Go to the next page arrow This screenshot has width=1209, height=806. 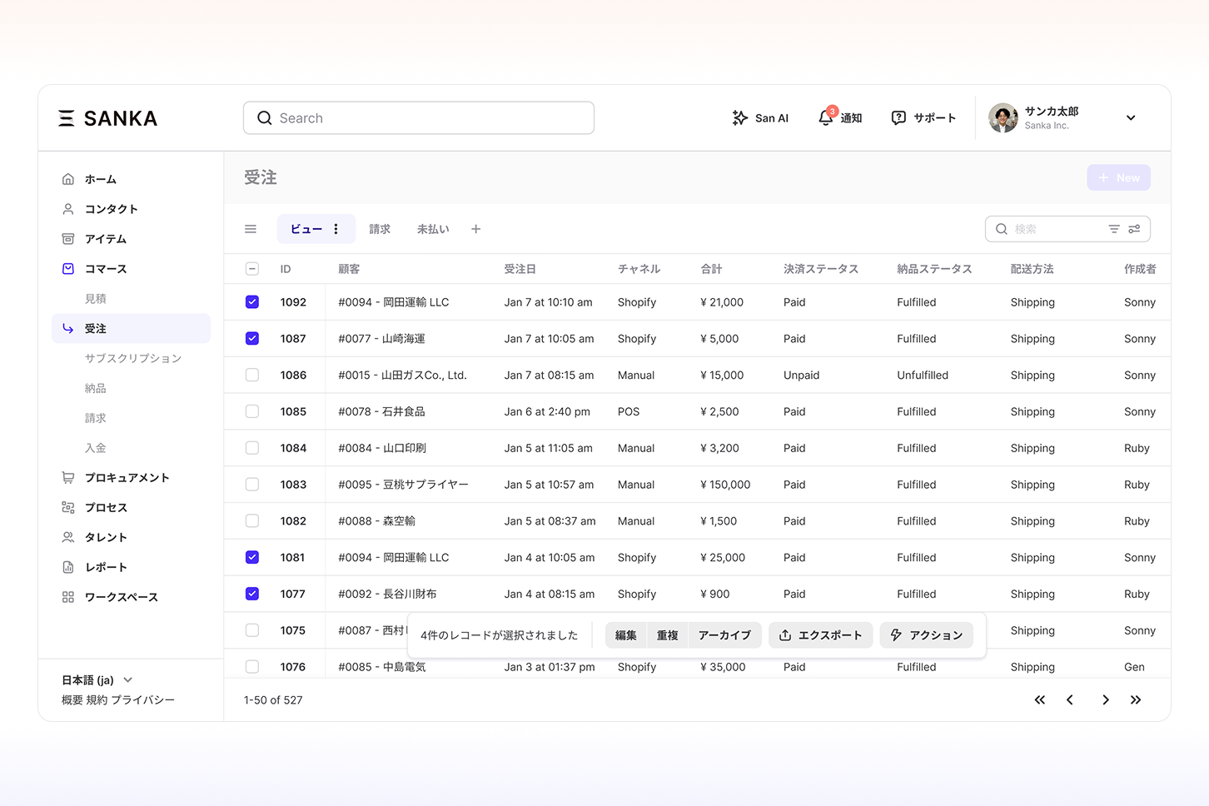pos(1105,700)
